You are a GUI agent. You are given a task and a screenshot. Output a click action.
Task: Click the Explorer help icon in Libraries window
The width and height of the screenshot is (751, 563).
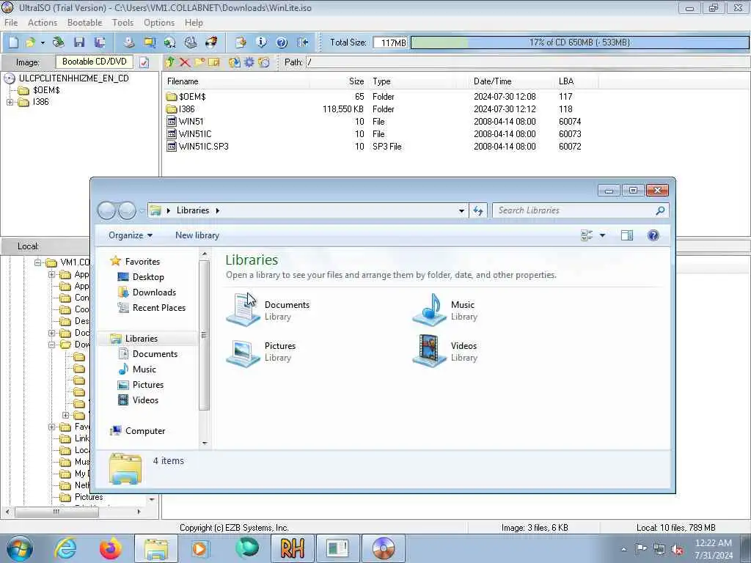pyautogui.click(x=653, y=235)
